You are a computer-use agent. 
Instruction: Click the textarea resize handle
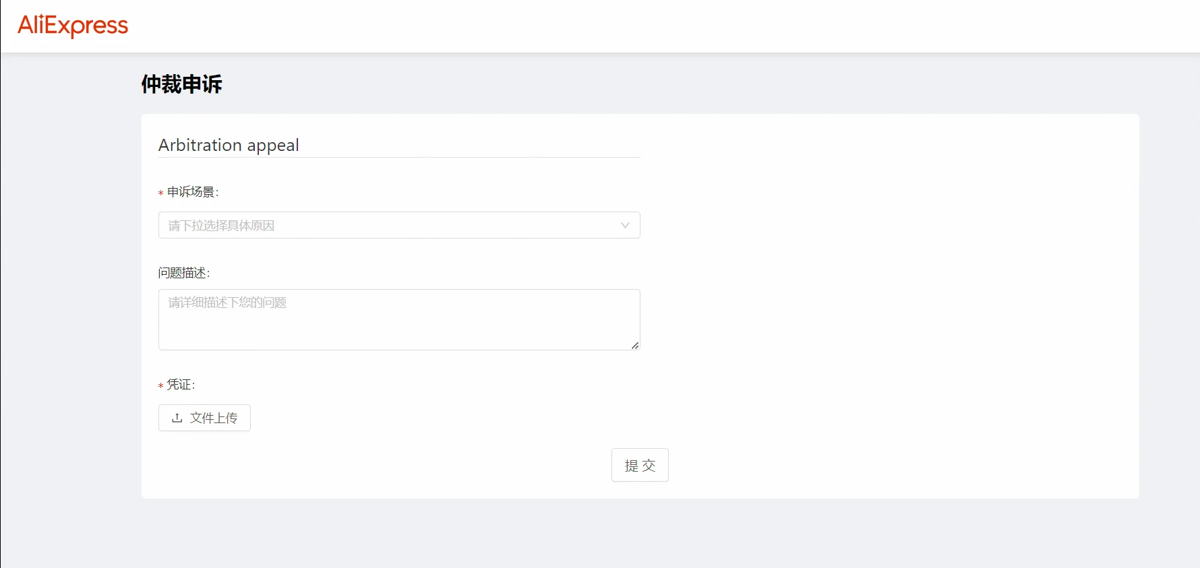[635, 345]
